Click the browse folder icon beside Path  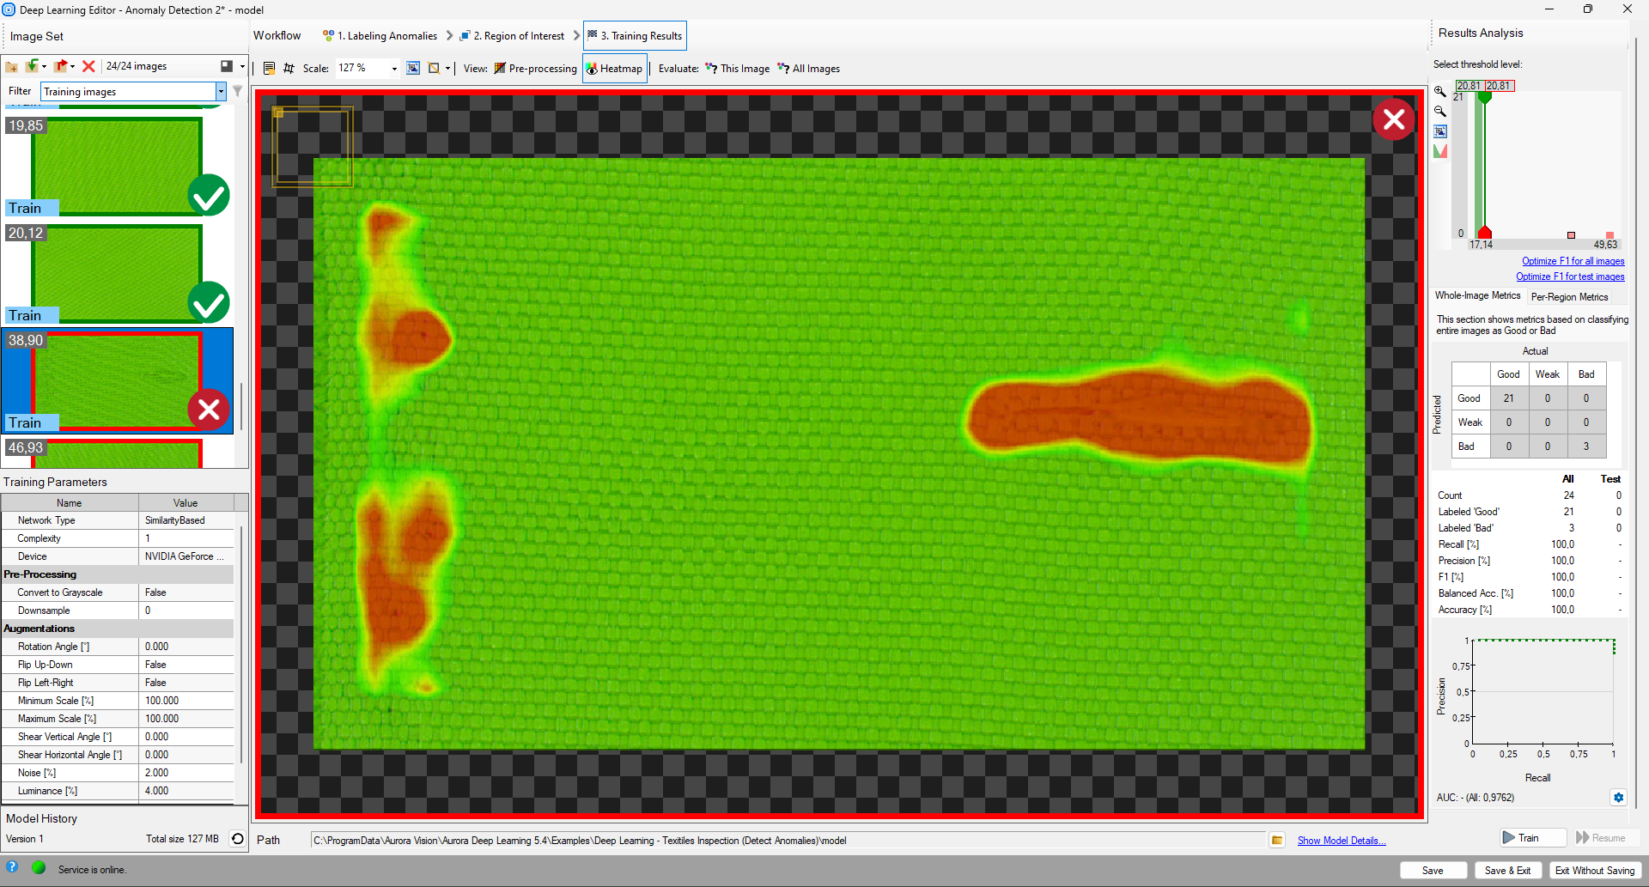[x=1277, y=841]
